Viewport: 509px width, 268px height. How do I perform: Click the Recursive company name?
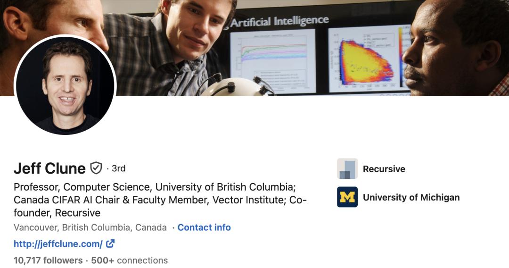coord(384,169)
